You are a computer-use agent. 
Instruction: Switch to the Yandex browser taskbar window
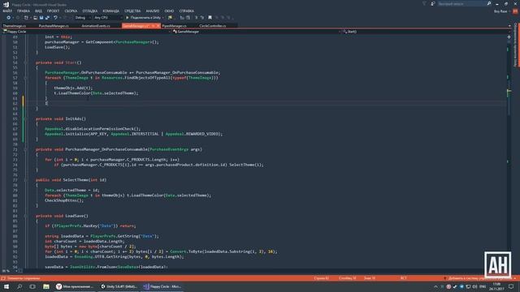(x=75, y=286)
